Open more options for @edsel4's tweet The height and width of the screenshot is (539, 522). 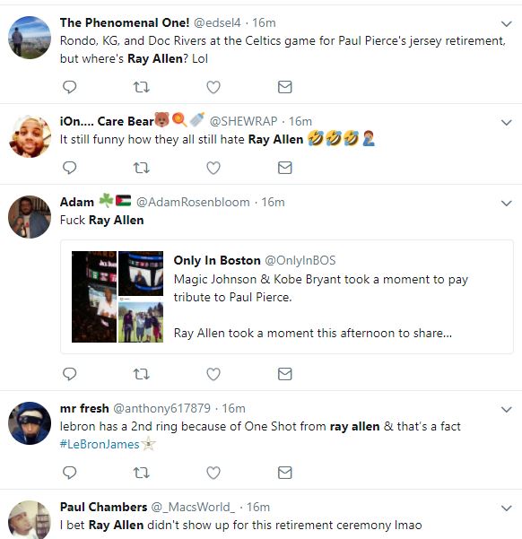click(x=506, y=23)
